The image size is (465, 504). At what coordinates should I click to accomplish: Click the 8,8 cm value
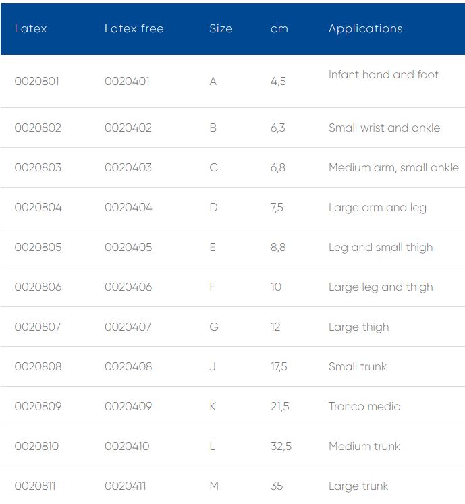coord(278,247)
